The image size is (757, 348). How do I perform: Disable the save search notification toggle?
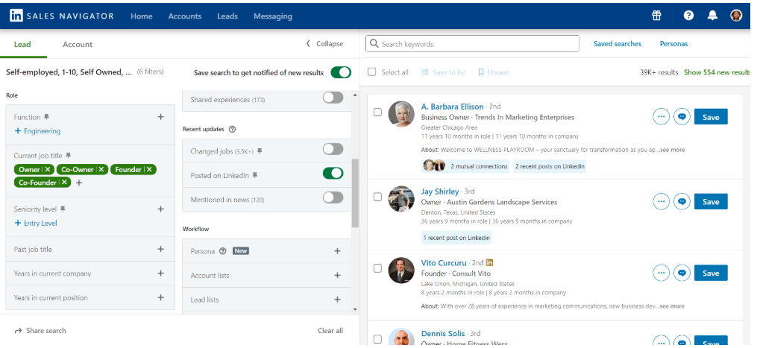pyautogui.click(x=340, y=72)
